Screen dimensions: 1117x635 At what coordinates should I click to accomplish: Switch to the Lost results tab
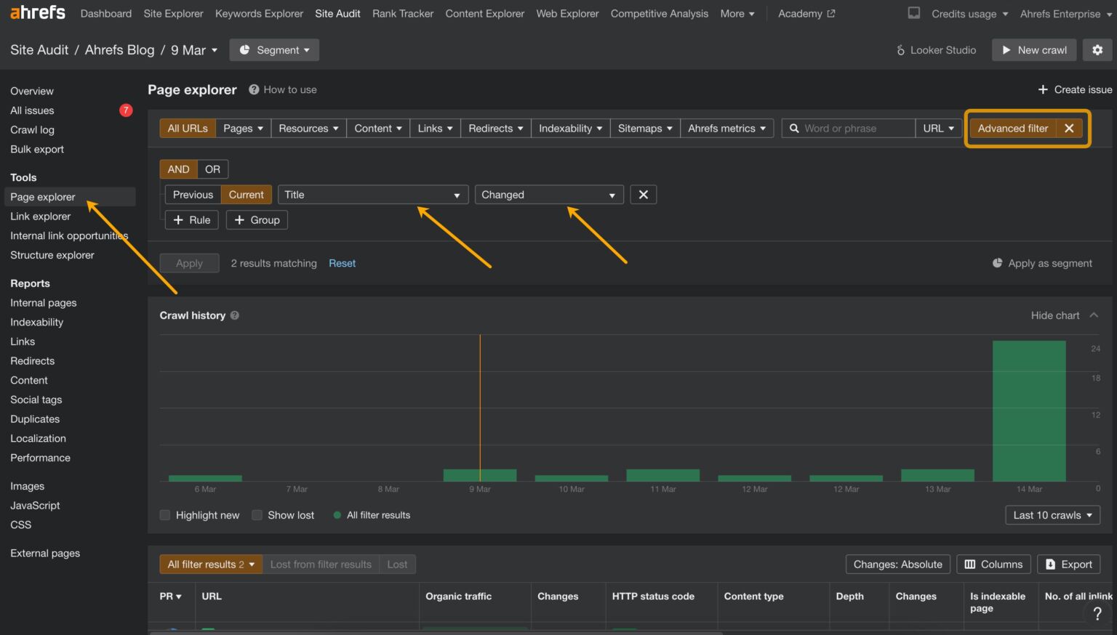[397, 564]
